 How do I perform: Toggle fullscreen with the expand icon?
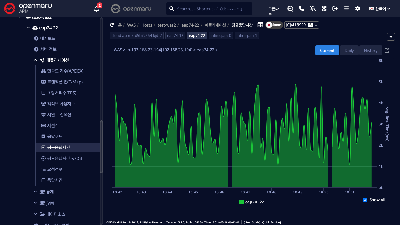pyautogui.click(x=324, y=8)
